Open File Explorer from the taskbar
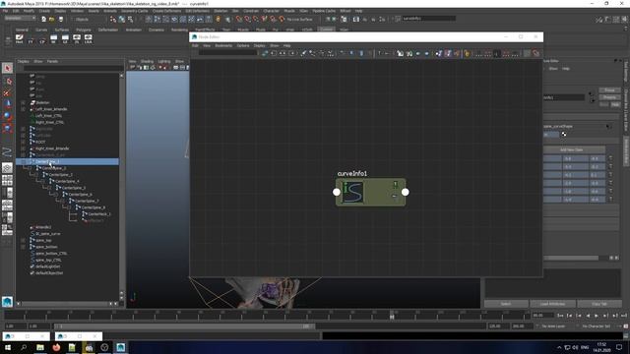The image size is (630, 354). [40, 347]
